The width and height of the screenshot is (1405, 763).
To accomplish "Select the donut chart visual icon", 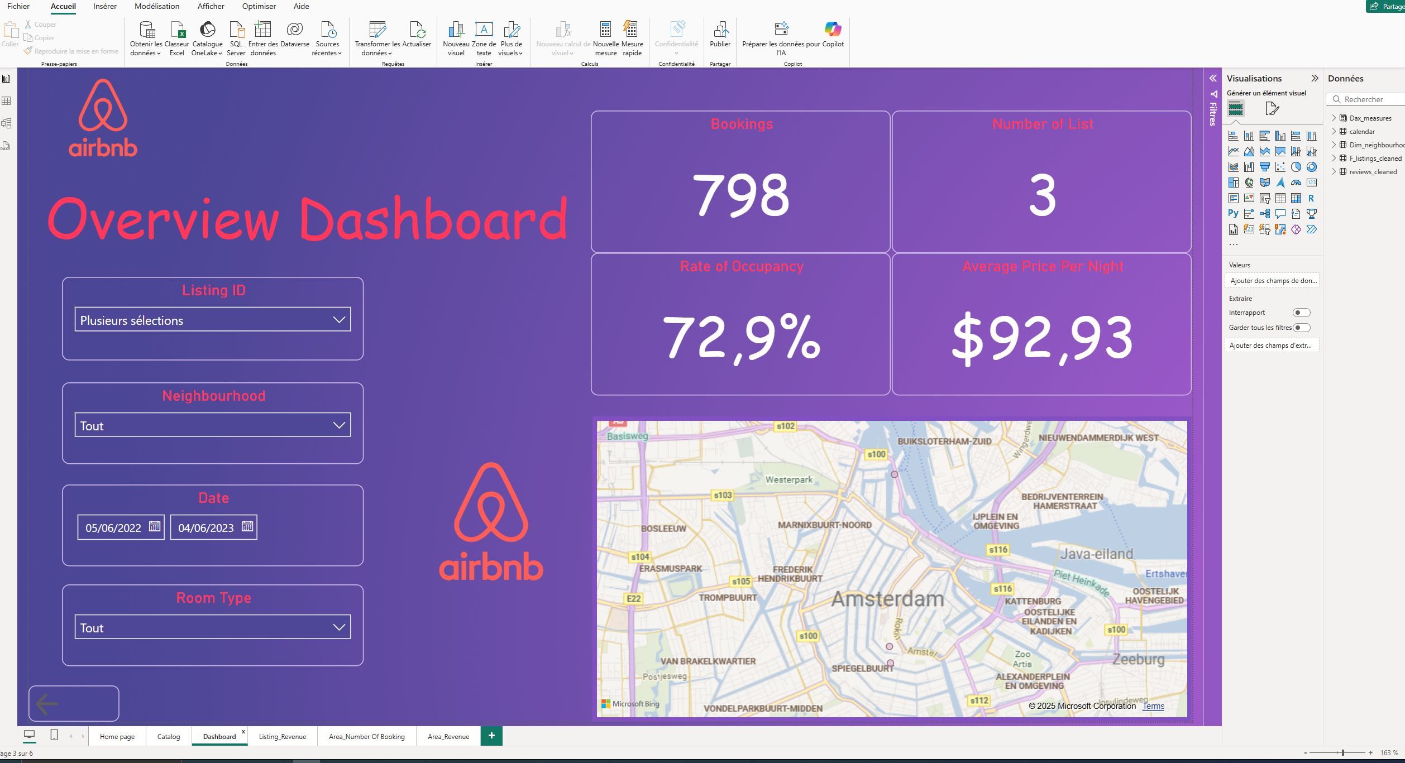I will point(1311,167).
